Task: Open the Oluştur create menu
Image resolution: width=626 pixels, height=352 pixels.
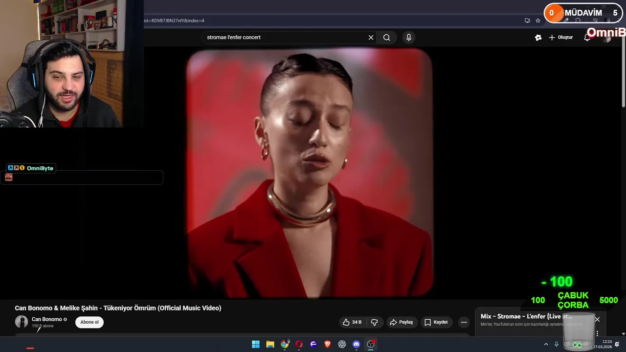Action: [x=560, y=38]
